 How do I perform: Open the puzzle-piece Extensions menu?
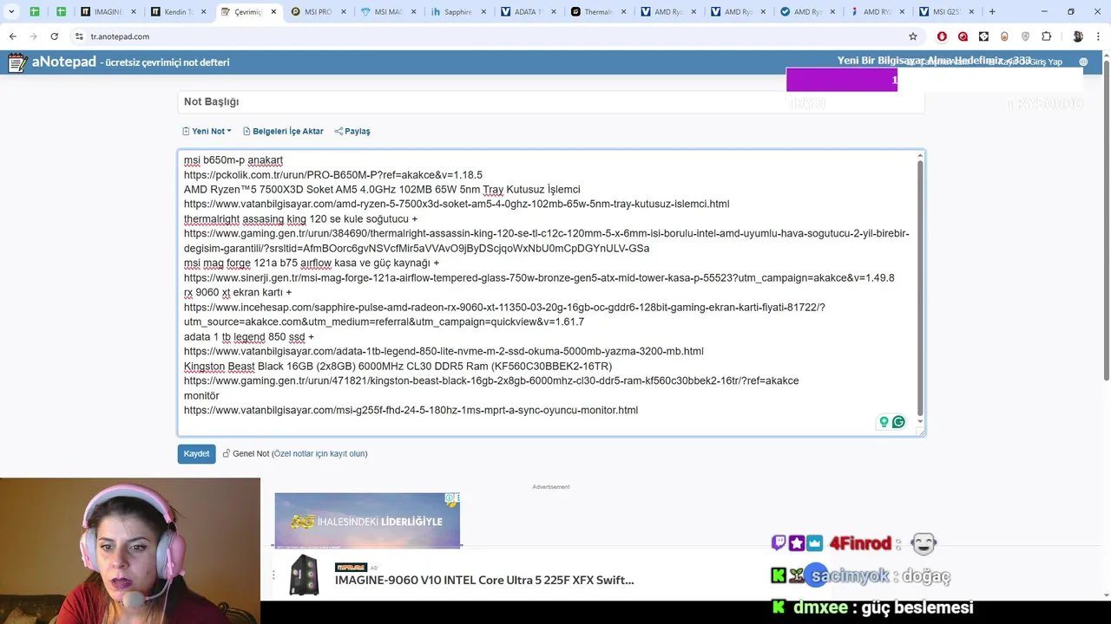1046,36
